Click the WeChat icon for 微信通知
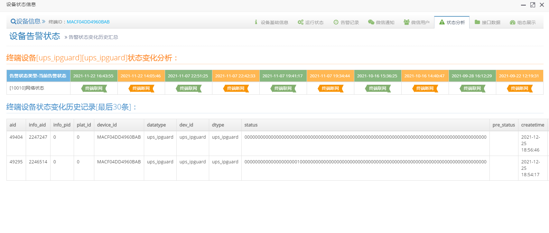This screenshot has width=549, height=233. [x=371, y=22]
